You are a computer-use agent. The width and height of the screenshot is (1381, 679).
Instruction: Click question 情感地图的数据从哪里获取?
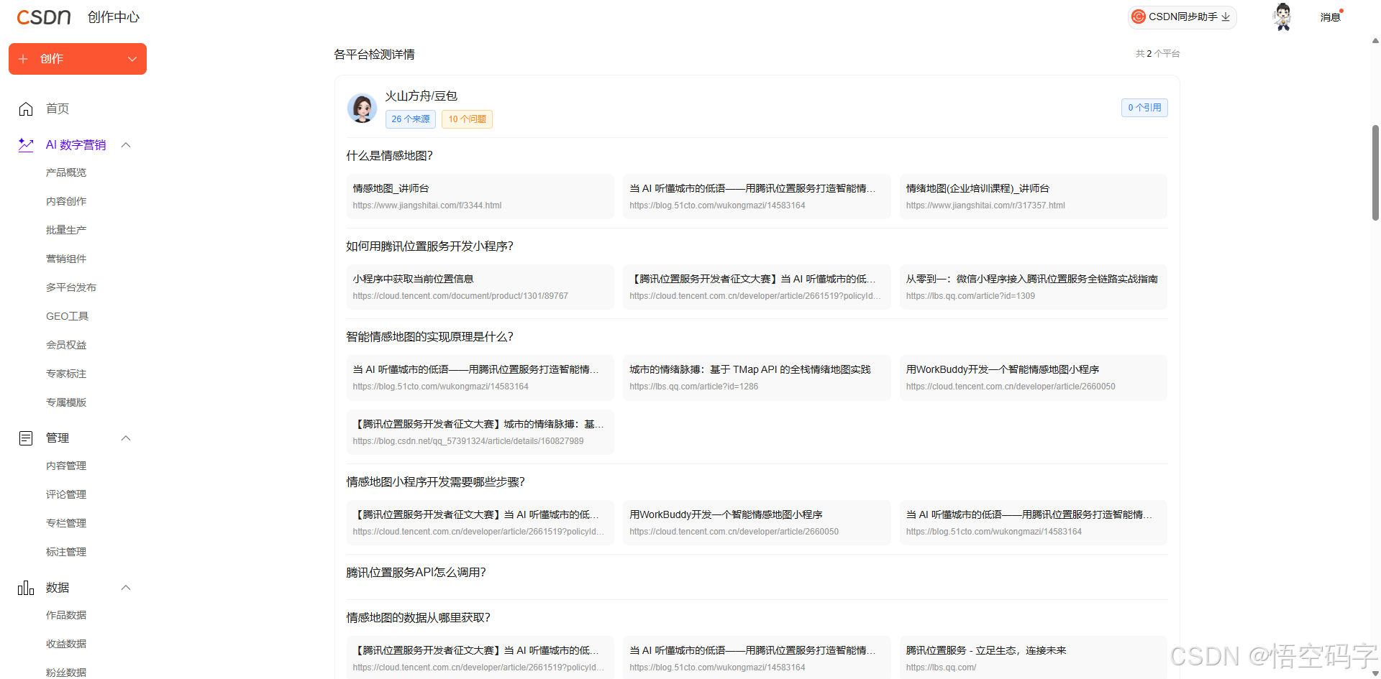click(418, 618)
